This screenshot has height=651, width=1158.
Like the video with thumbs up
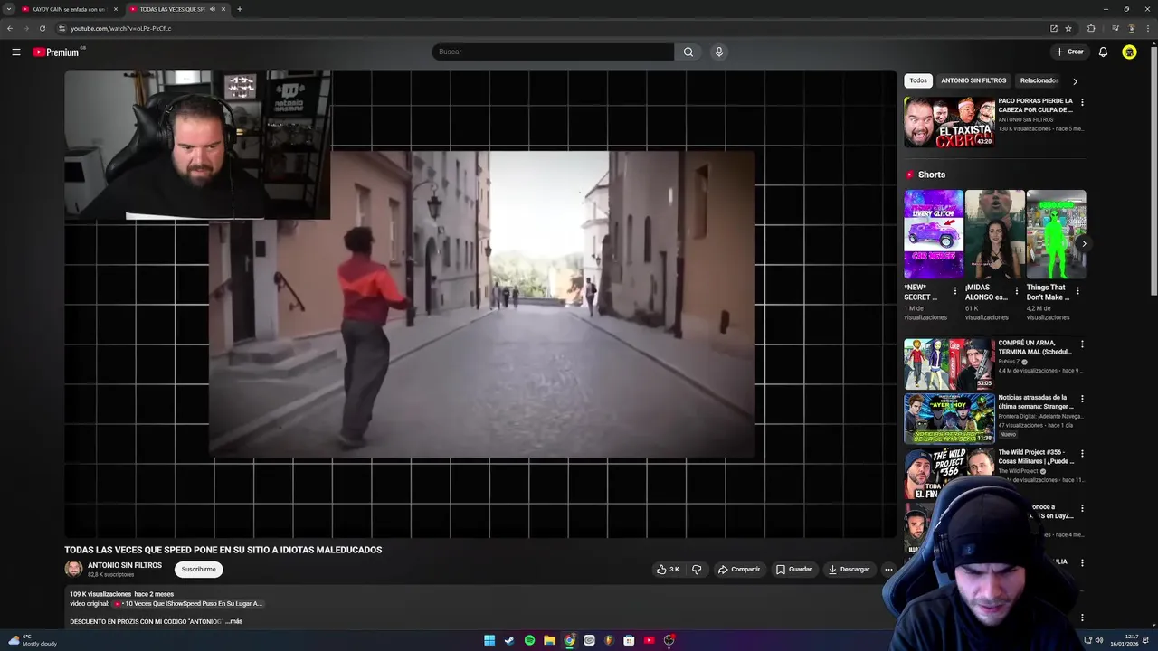point(668,570)
